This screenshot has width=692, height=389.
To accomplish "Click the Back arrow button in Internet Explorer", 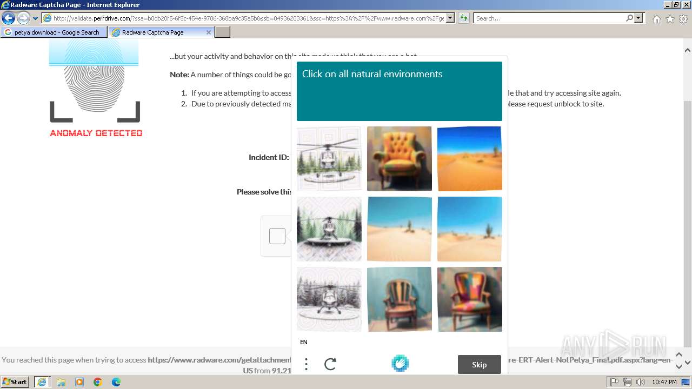I will click(8, 18).
